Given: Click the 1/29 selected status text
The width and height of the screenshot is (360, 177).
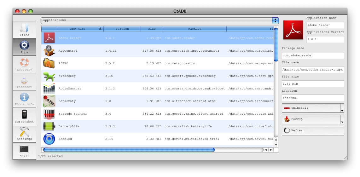Looking at the screenshot, I should pyautogui.click(x=50, y=156).
